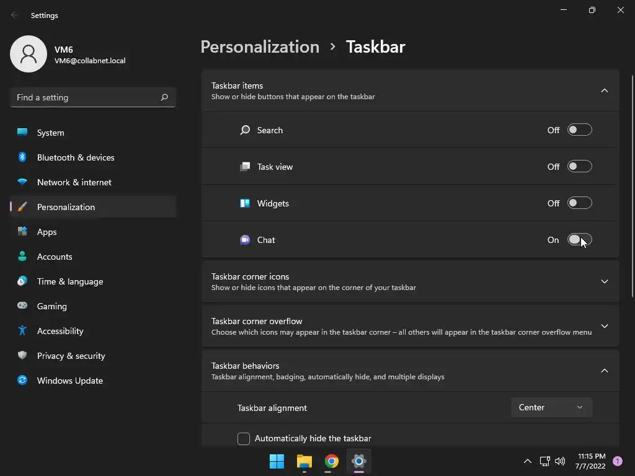Switch on the Widgets toggle
This screenshot has width=635, height=476.
tap(579, 203)
